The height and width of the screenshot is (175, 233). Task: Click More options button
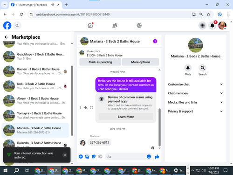(140, 62)
